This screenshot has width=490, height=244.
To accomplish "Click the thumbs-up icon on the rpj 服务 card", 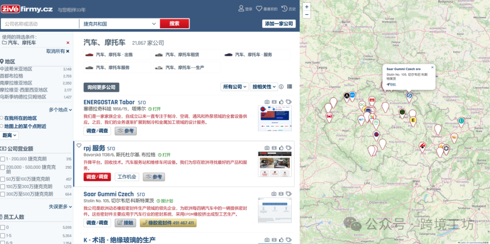I will coord(281,148).
